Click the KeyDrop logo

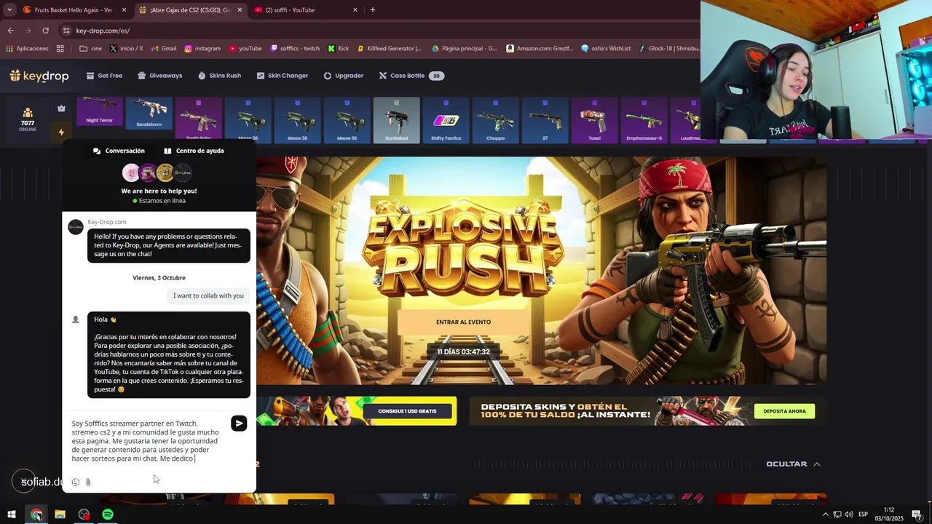coord(39,76)
